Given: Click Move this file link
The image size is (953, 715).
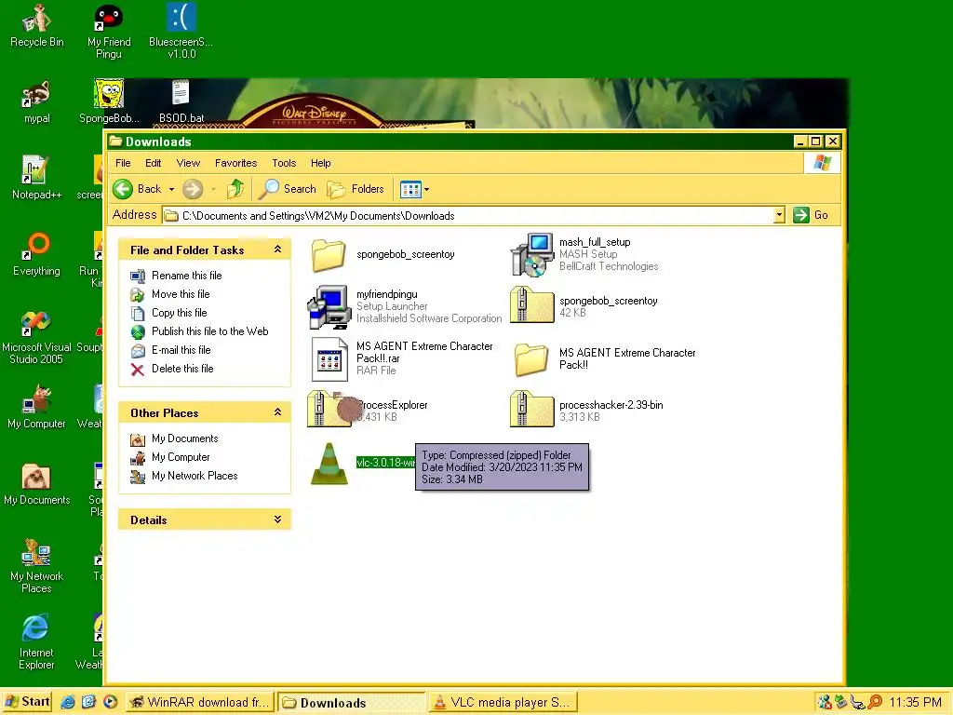Looking at the screenshot, I should pyautogui.click(x=181, y=294).
